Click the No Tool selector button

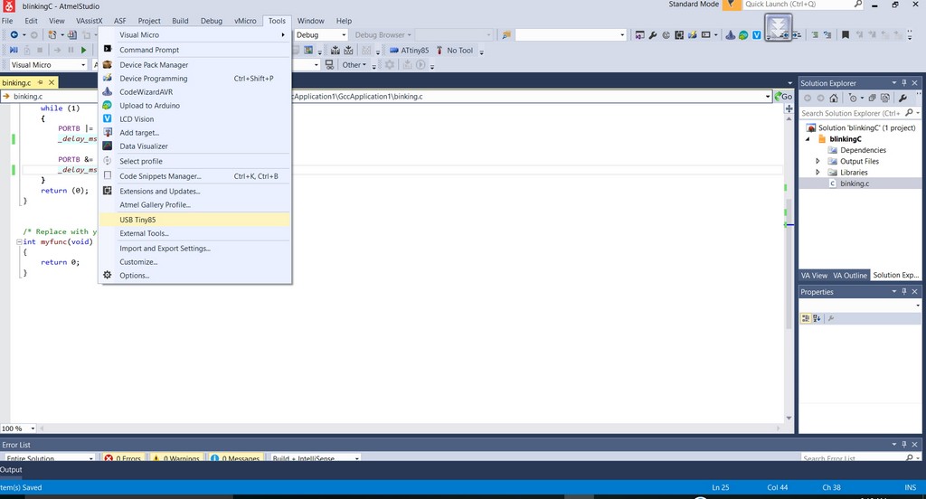pyautogui.click(x=456, y=51)
